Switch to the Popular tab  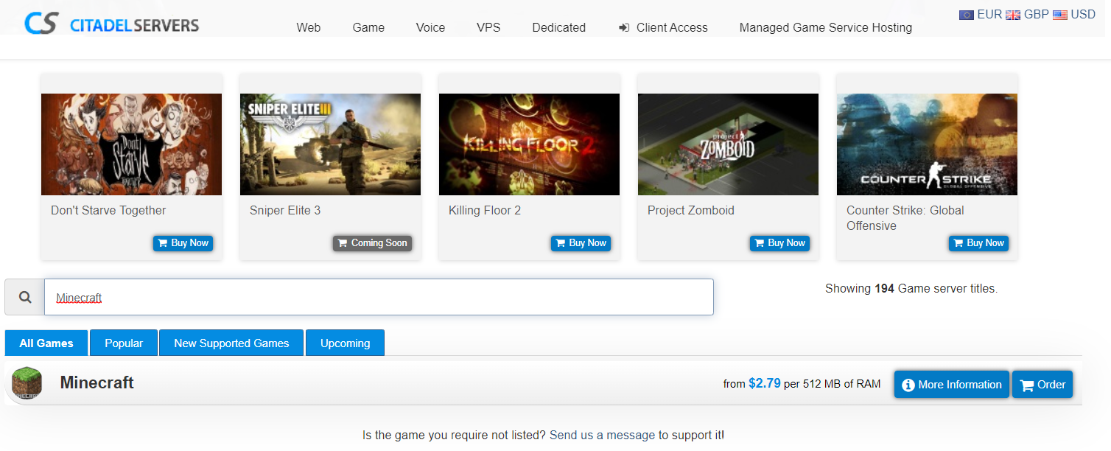click(x=124, y=343)
